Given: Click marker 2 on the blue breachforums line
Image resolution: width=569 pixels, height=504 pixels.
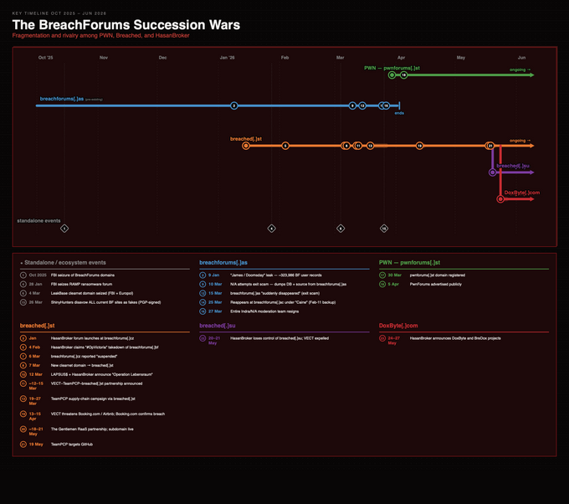Looking at the screenshot, I should pos(234,105).
